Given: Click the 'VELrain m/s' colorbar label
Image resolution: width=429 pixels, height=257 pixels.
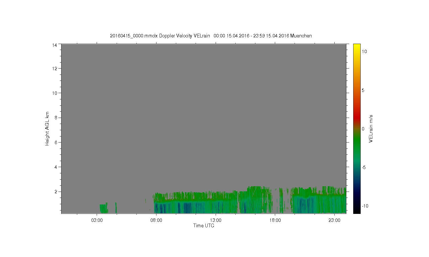Looking at the screenshot, I should (x=371, y=128).
